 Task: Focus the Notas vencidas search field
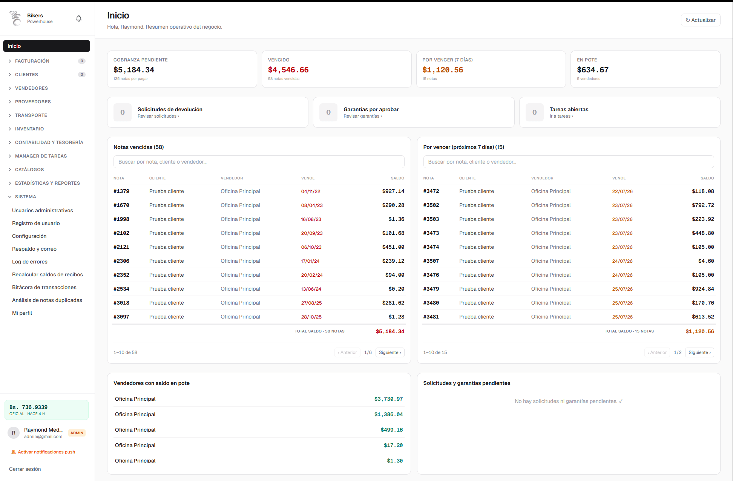(259, 162)
